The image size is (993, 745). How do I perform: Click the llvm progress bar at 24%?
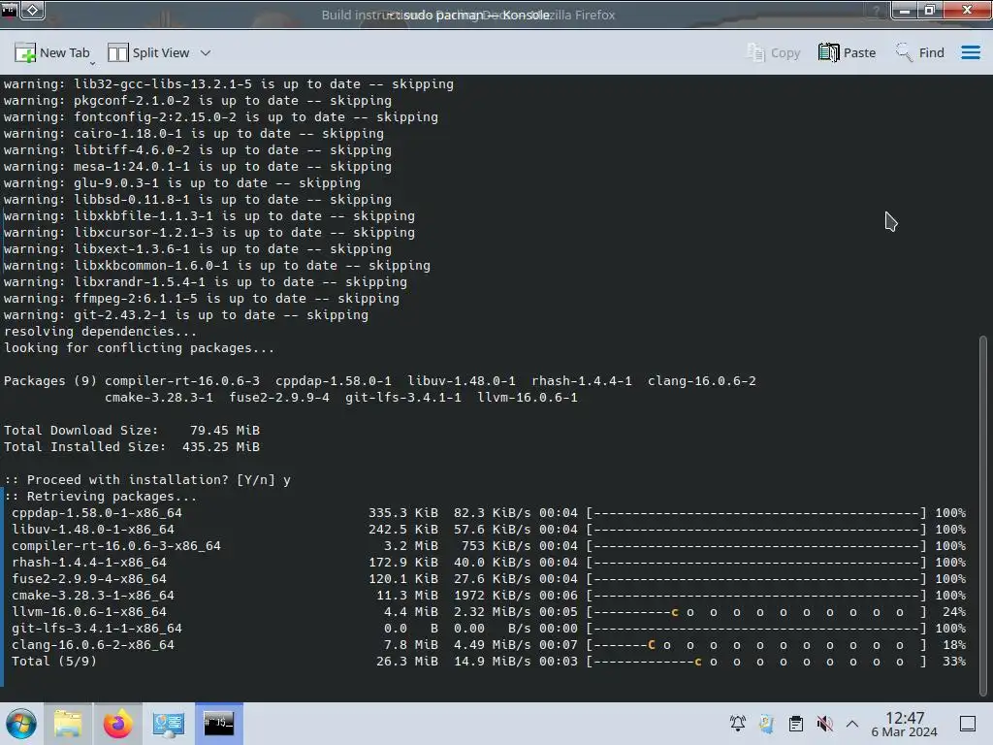[756, 612]
